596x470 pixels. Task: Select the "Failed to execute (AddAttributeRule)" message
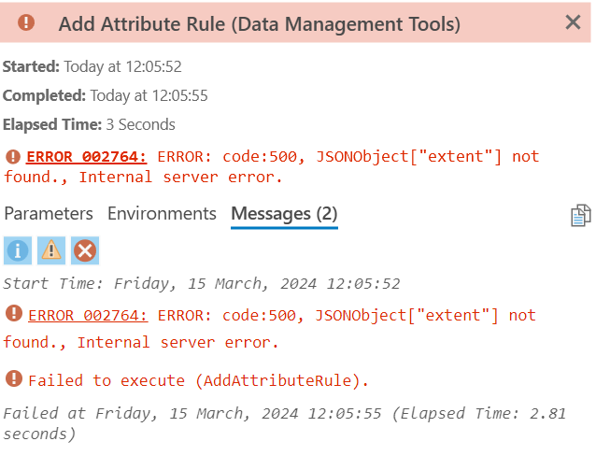click(198, 380)
